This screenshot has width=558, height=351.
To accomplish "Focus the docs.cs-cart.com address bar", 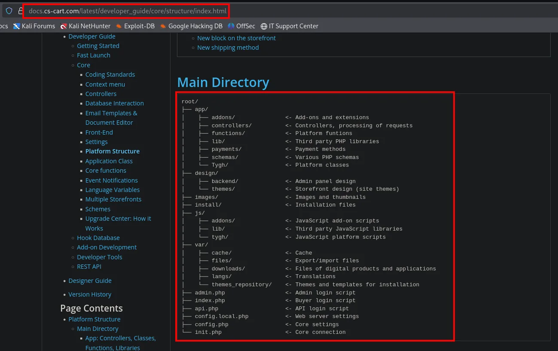I will [x=128, y=11].
